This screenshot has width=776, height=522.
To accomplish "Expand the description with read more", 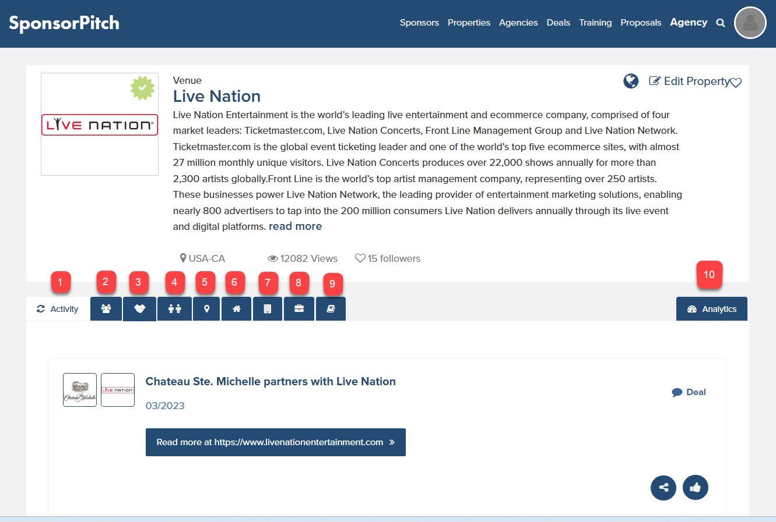I will [x=295, y=226].
